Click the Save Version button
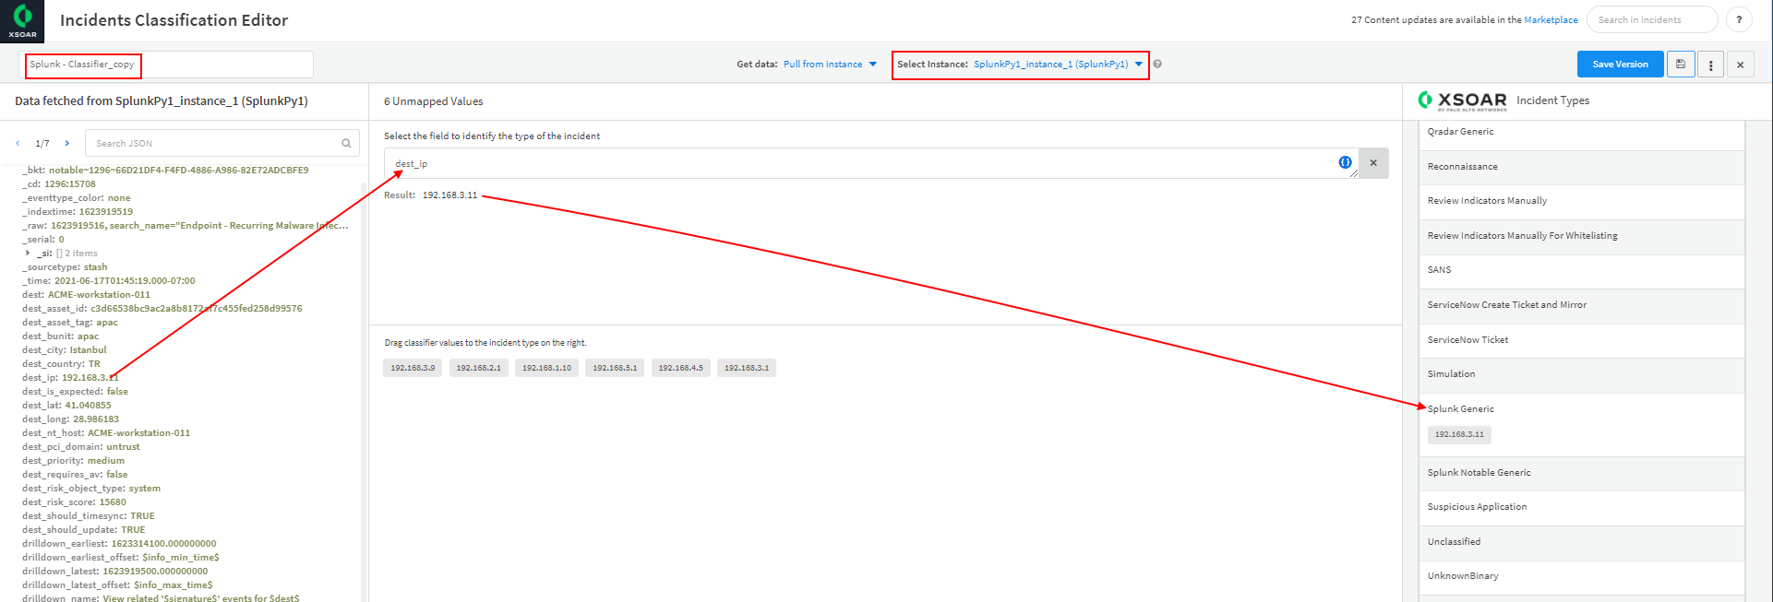Image resolution: width=1773 pixels, height=602 pixels. [x=1620, y=65]
